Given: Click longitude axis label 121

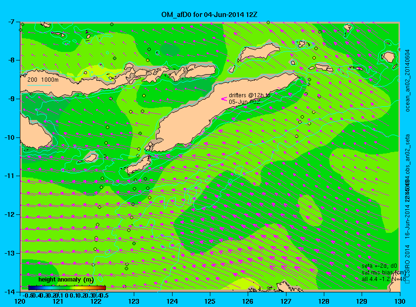Looking at the screenshot, I should pyautogui.click(x=58, y=301).
